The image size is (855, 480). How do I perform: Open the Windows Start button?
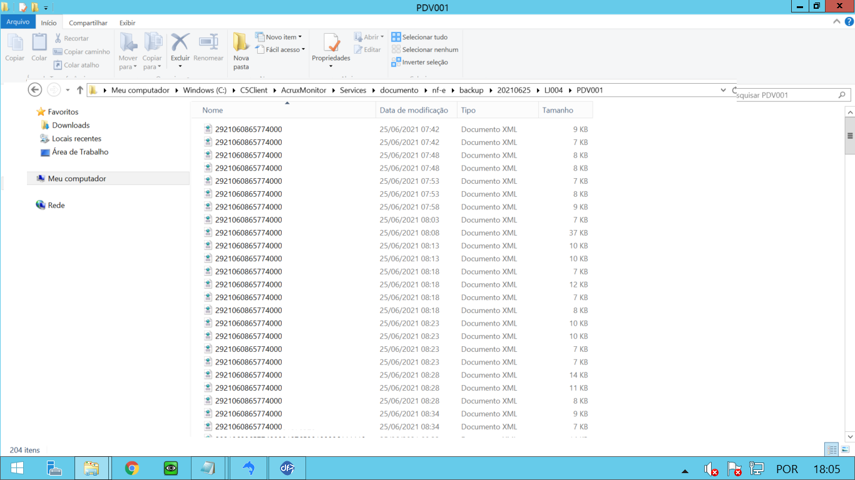click(x=18, y=468)
